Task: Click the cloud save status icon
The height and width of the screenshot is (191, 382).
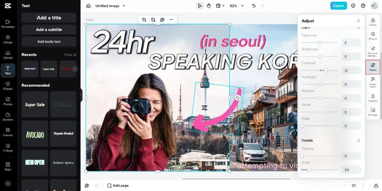Action: click(x=88, y=6)
